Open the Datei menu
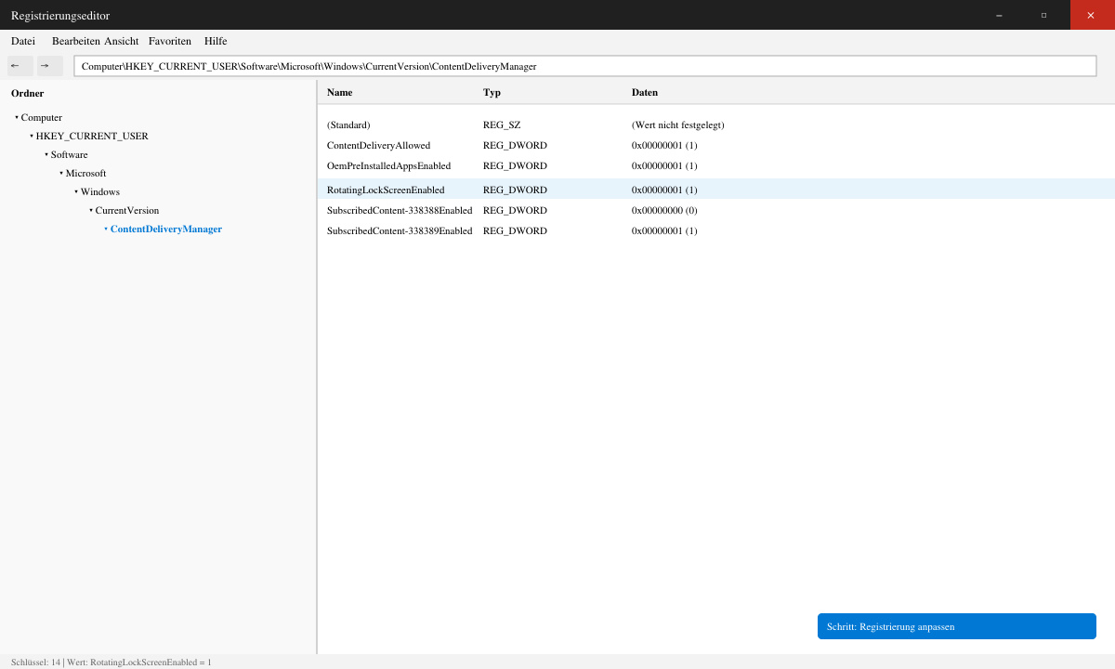This screenshot has height=669, width=1115. pyautogui.click(x=23, y=41)
